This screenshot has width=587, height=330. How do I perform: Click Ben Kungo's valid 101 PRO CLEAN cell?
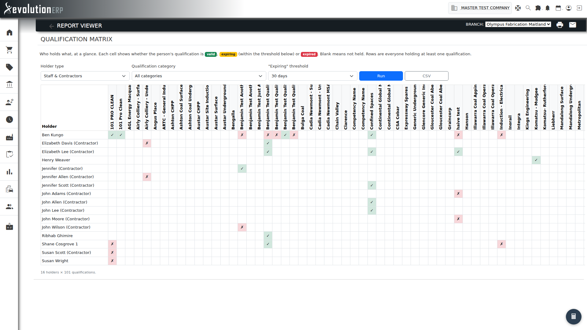click(x=112, y=135)
